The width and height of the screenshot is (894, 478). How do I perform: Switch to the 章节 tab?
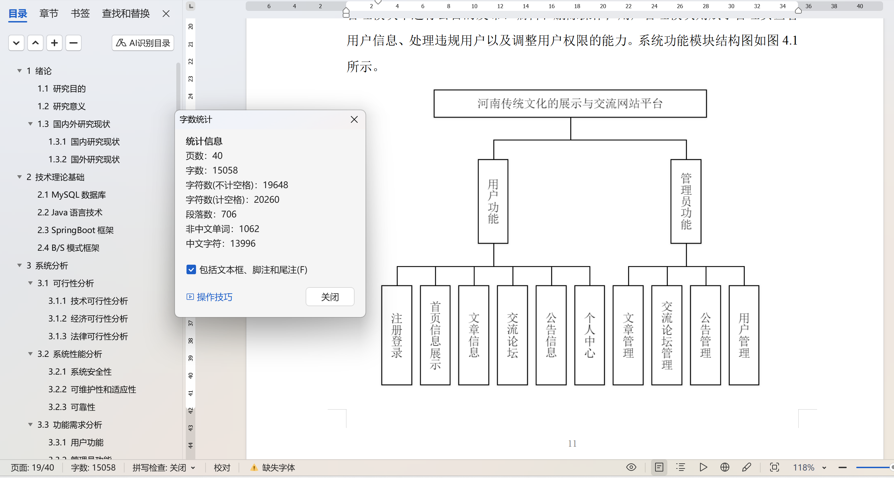49,14
